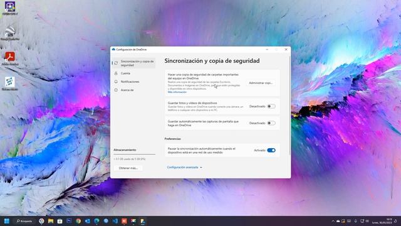
Task: Open the Windows Start menu
Action: tap(7, 221)
